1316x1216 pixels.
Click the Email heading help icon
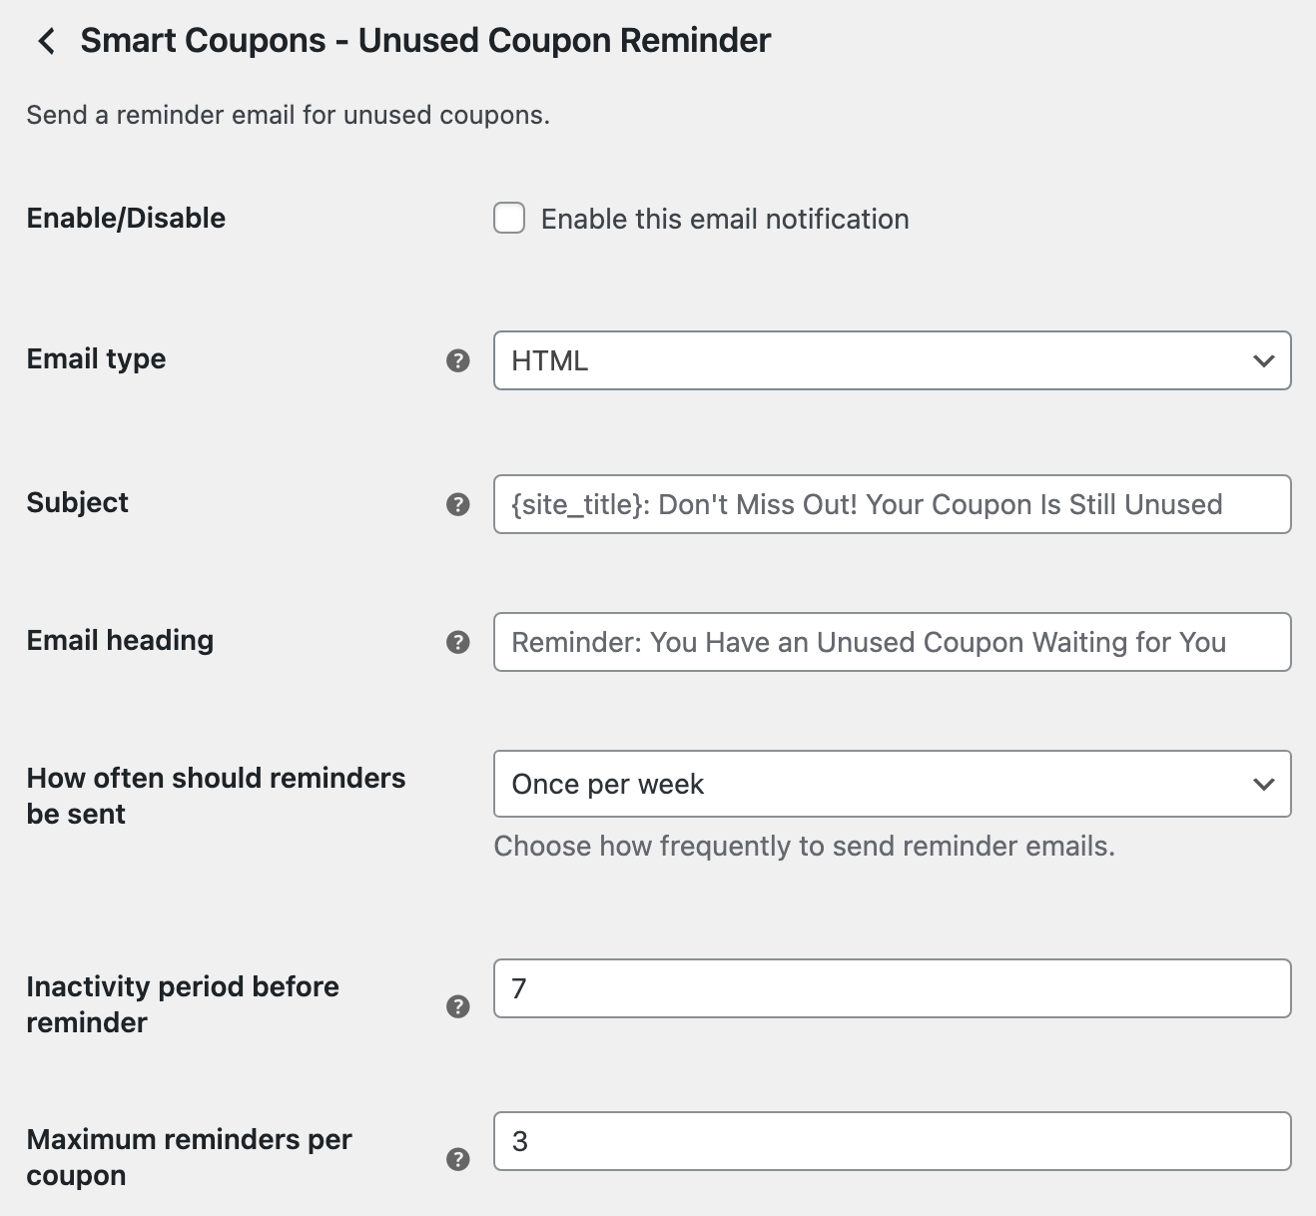click(458, 642)
